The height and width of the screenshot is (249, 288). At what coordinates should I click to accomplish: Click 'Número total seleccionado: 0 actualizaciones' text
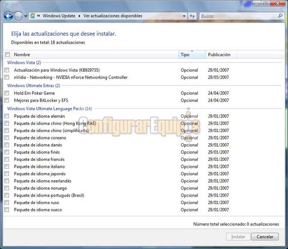tap(236, 224)
